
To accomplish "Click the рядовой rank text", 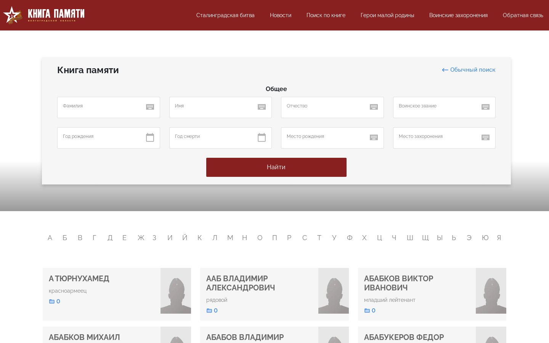I will pos(217,300).
